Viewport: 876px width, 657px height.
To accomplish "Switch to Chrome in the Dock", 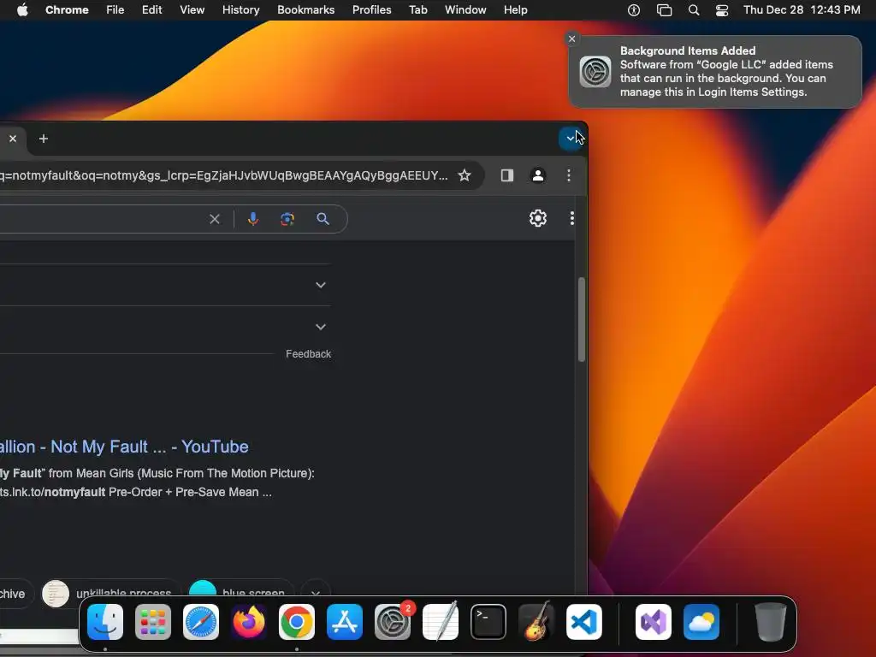I will 297,622.
